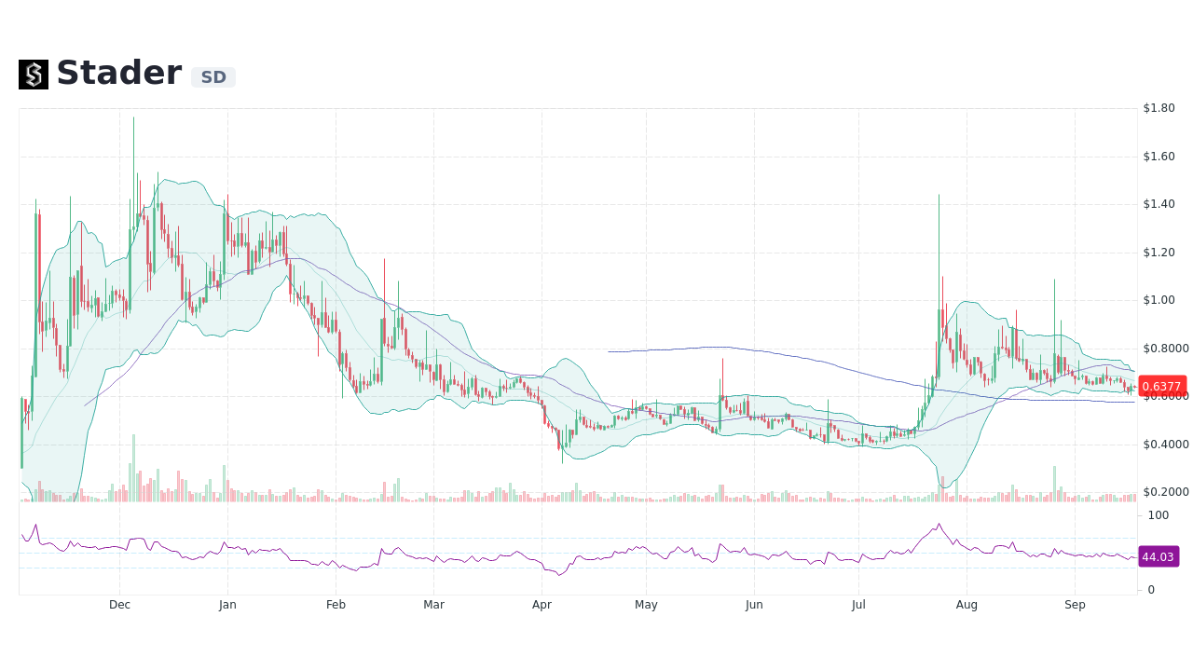This screenshot has width=1193, height=671.
Task: Select the Apr month label
Action: 542,605
